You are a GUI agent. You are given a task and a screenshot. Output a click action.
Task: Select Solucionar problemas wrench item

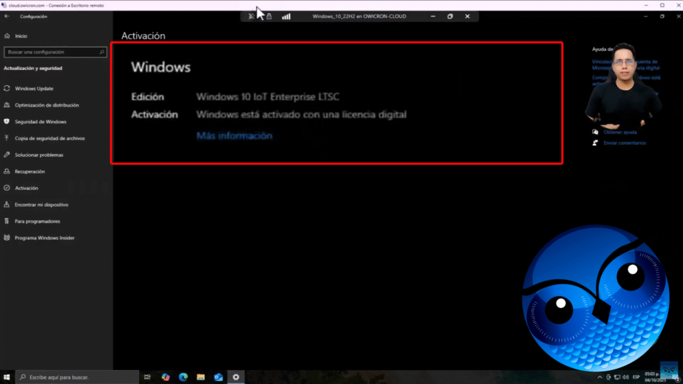(39, 155)
